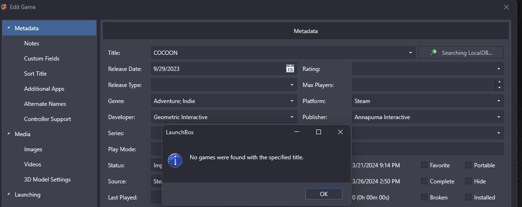
Task: Open the Rating dropdown
Action: pyautogui.click(x=499, y=69)
